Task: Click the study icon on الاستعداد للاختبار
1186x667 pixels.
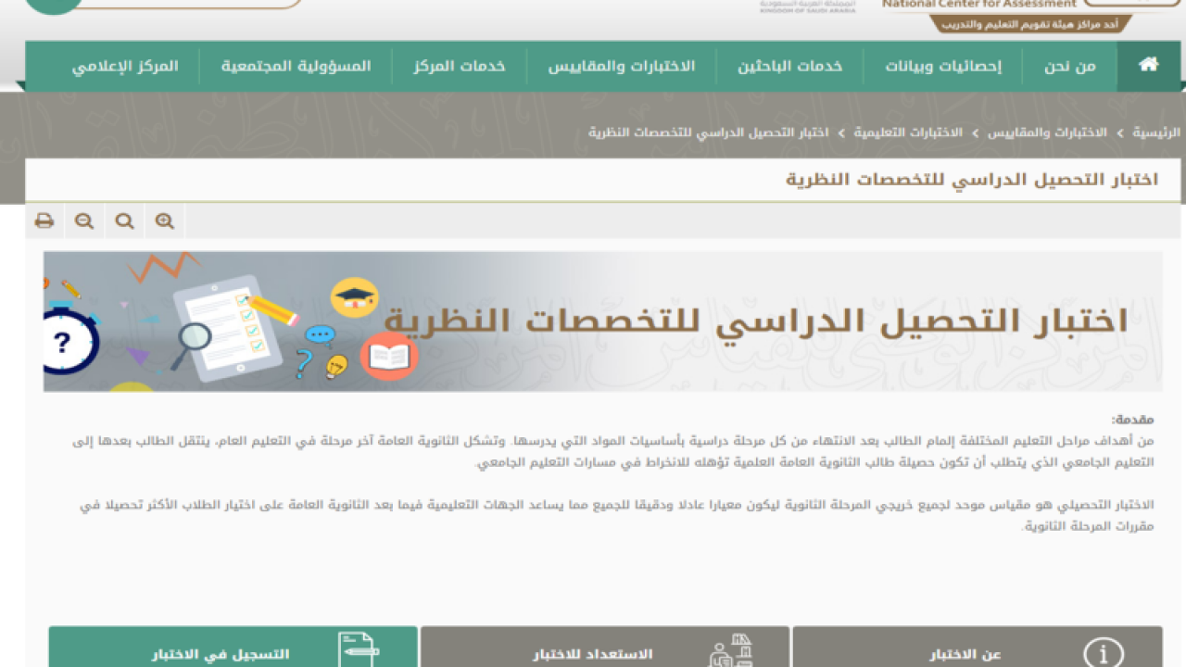Action: 731,651
